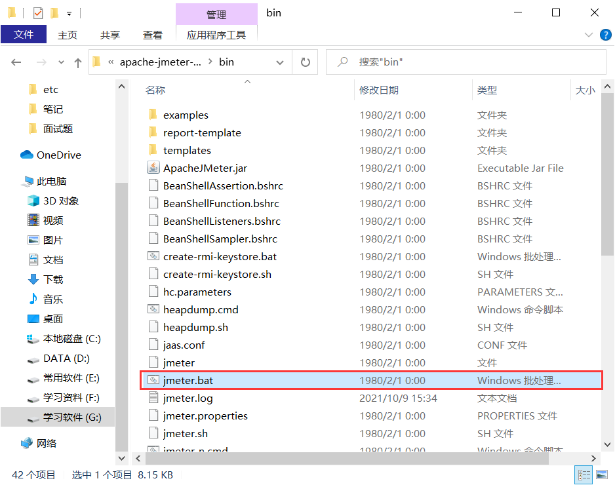615x485 pixels.
Task: Open the 图片 library in sidebar
Action: pyautogui.click(x=45, y=240)
